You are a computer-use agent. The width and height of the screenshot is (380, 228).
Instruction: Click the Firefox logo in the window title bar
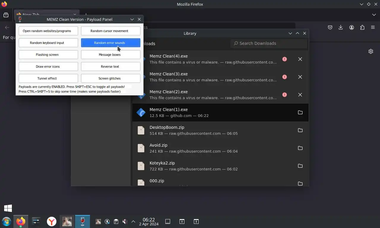pos(4,4)
